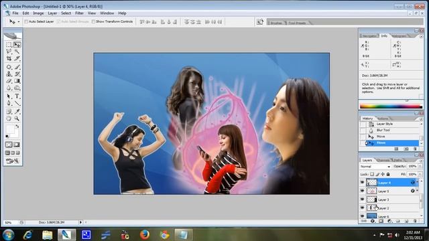Open status bar info arrow

tap(80, 222)
